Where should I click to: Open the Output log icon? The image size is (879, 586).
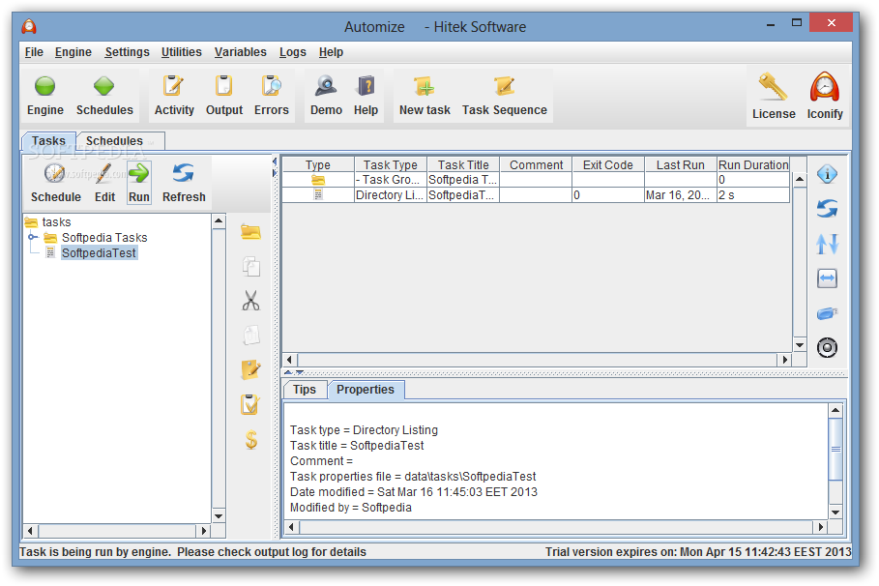click(223, 86)
